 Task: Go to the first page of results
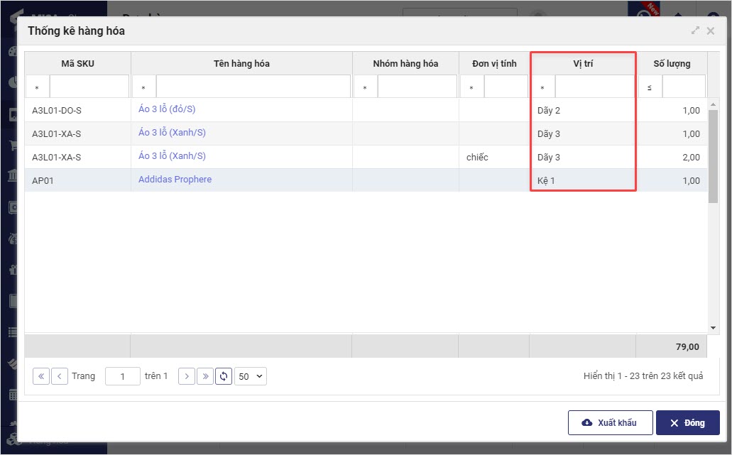coord(41,376)
